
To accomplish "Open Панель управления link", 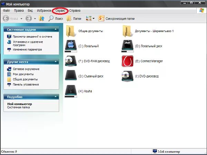I will (x=26, y=84).
